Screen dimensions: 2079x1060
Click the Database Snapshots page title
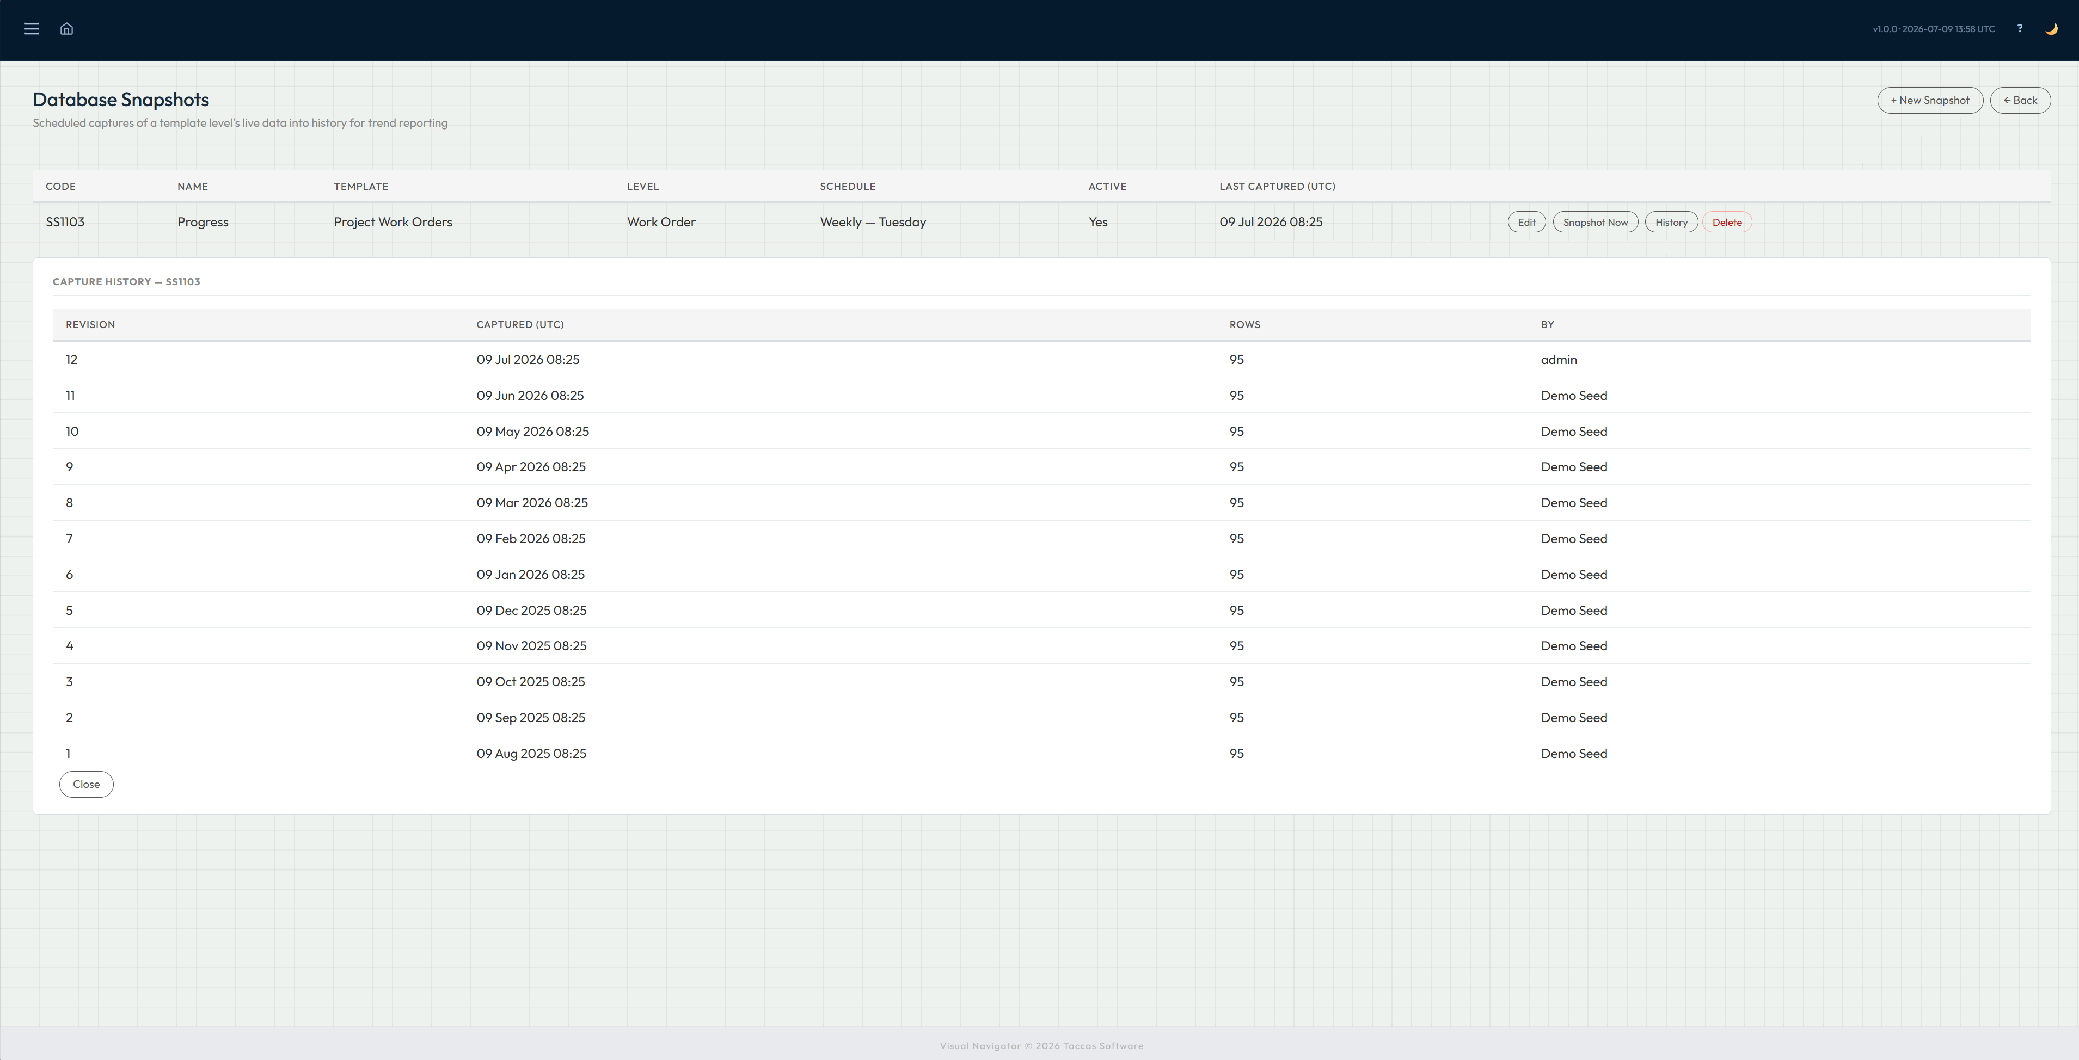pos(121,99)
